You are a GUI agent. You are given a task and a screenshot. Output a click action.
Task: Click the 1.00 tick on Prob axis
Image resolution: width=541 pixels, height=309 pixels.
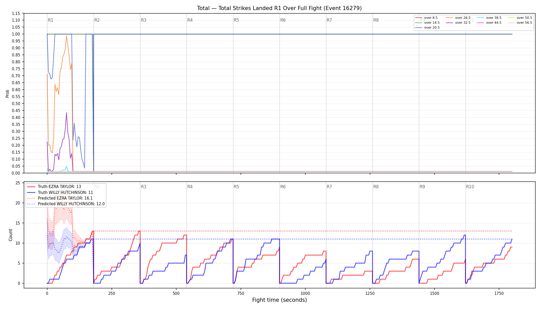(16, 34)
